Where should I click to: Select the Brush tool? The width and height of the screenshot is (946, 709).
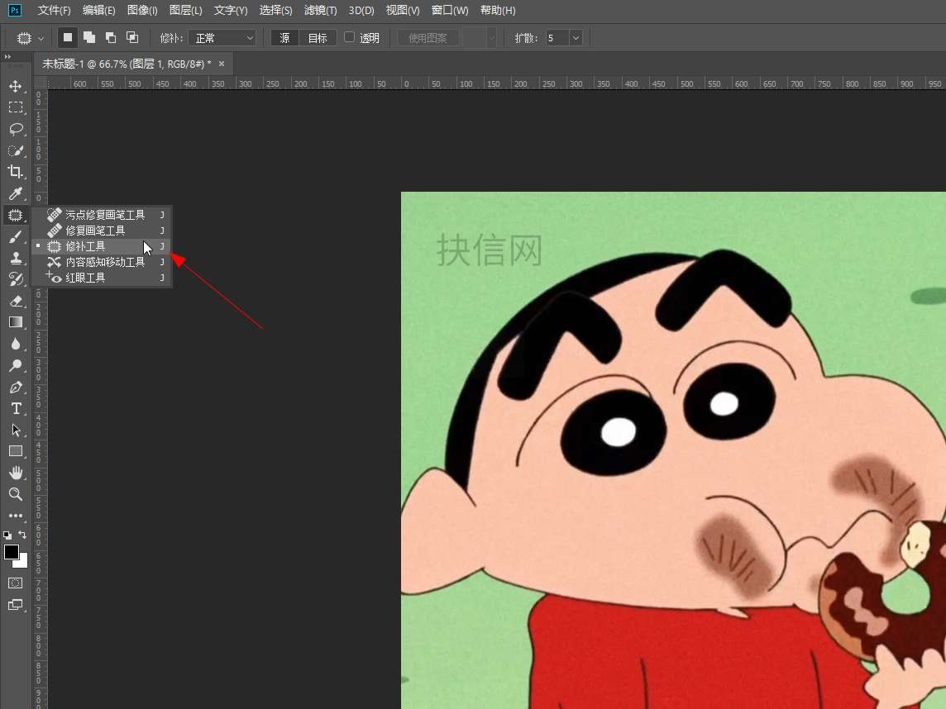[16, 237]
